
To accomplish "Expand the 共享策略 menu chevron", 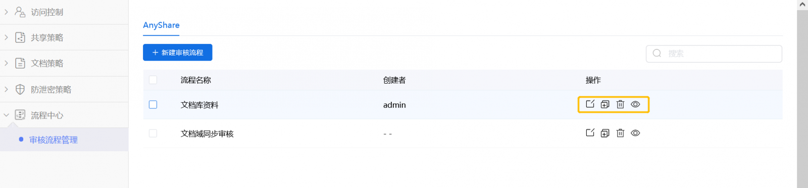I will tap(6, 37).
